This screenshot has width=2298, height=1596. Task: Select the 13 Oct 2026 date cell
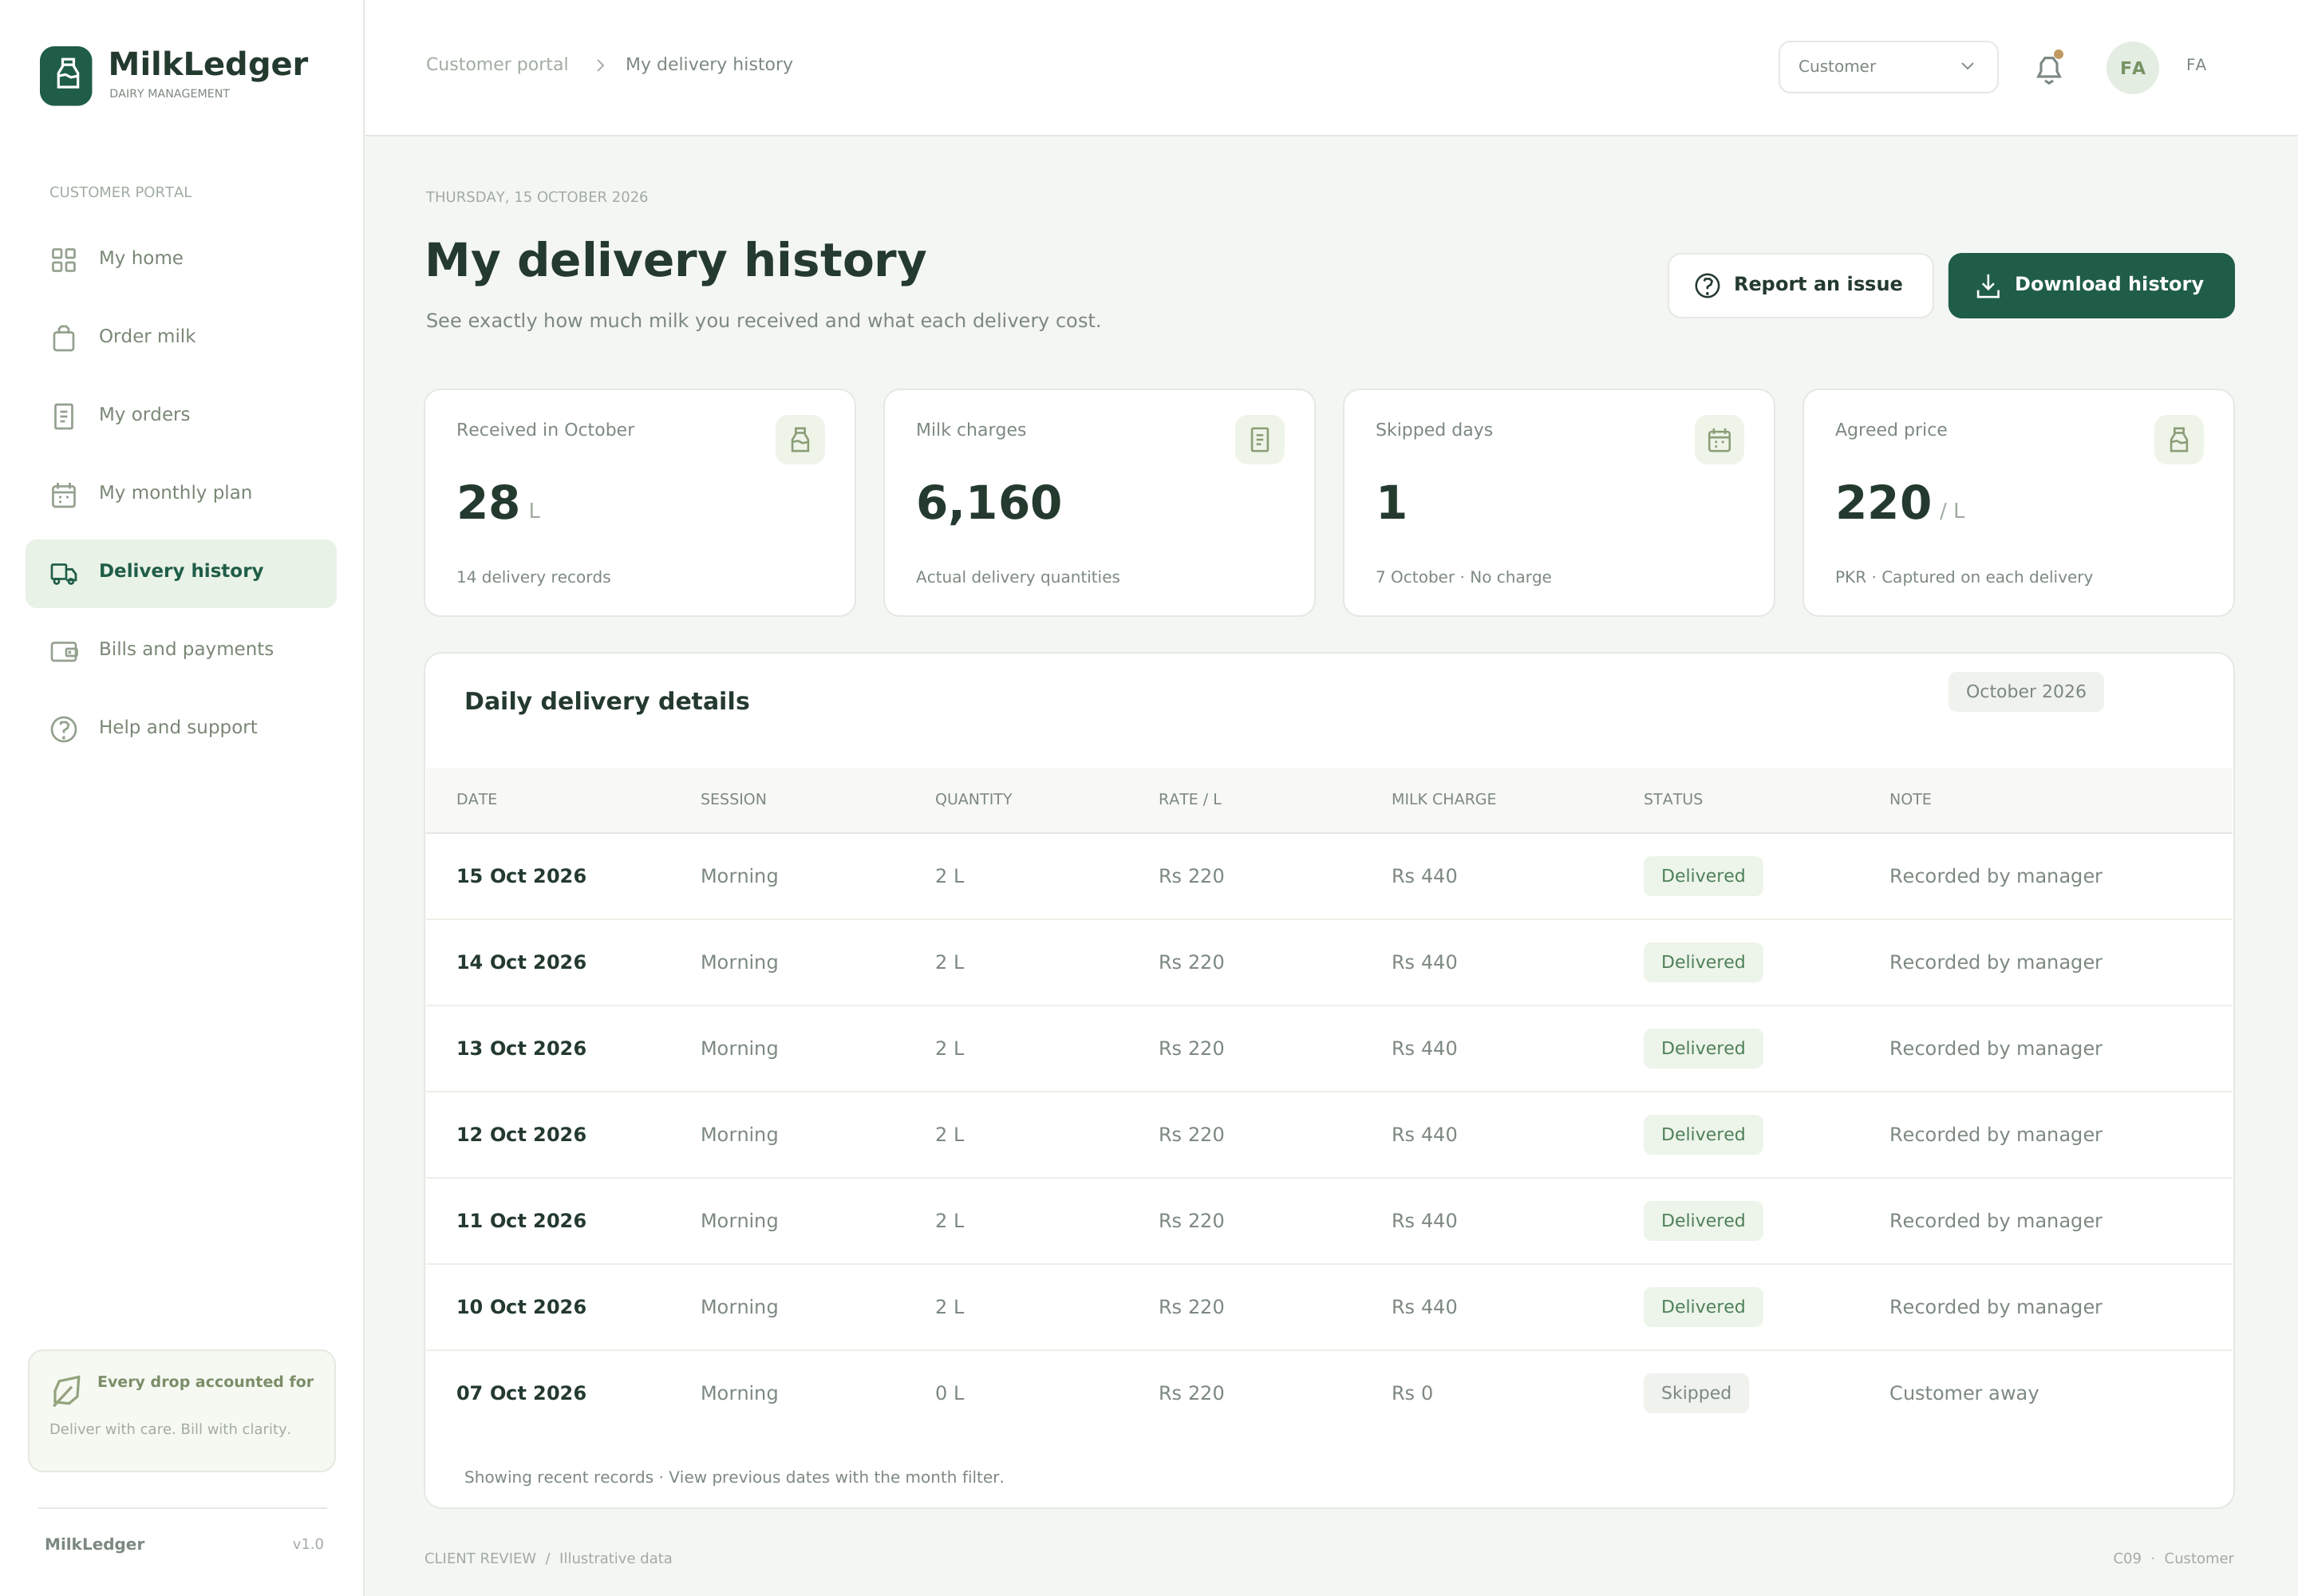(521, 1048)
